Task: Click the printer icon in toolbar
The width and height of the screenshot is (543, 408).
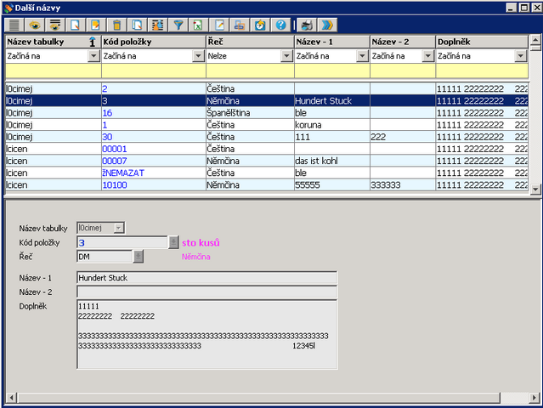Action: coord(307,25)
